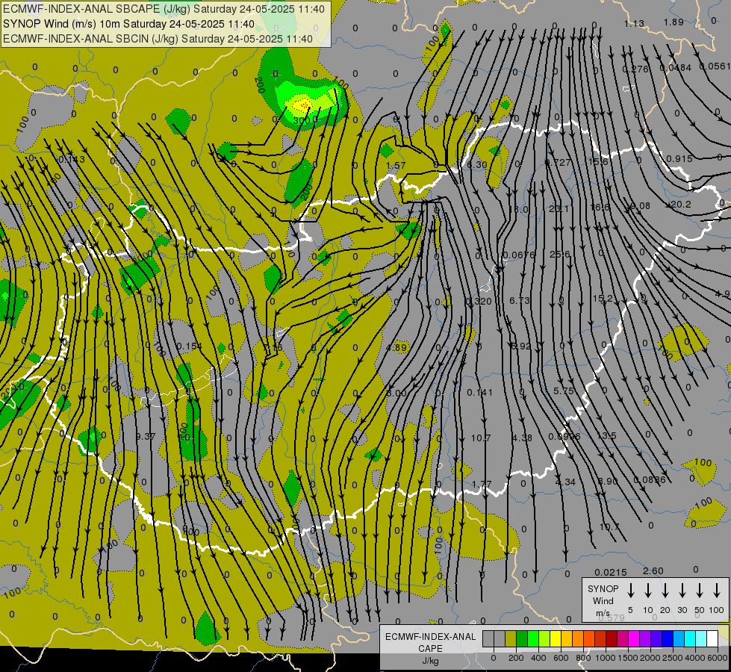Click the 0.143 value on the map

72,160
